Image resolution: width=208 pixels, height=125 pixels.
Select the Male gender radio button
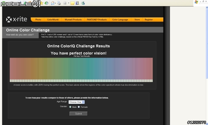[x=70, y=107]
